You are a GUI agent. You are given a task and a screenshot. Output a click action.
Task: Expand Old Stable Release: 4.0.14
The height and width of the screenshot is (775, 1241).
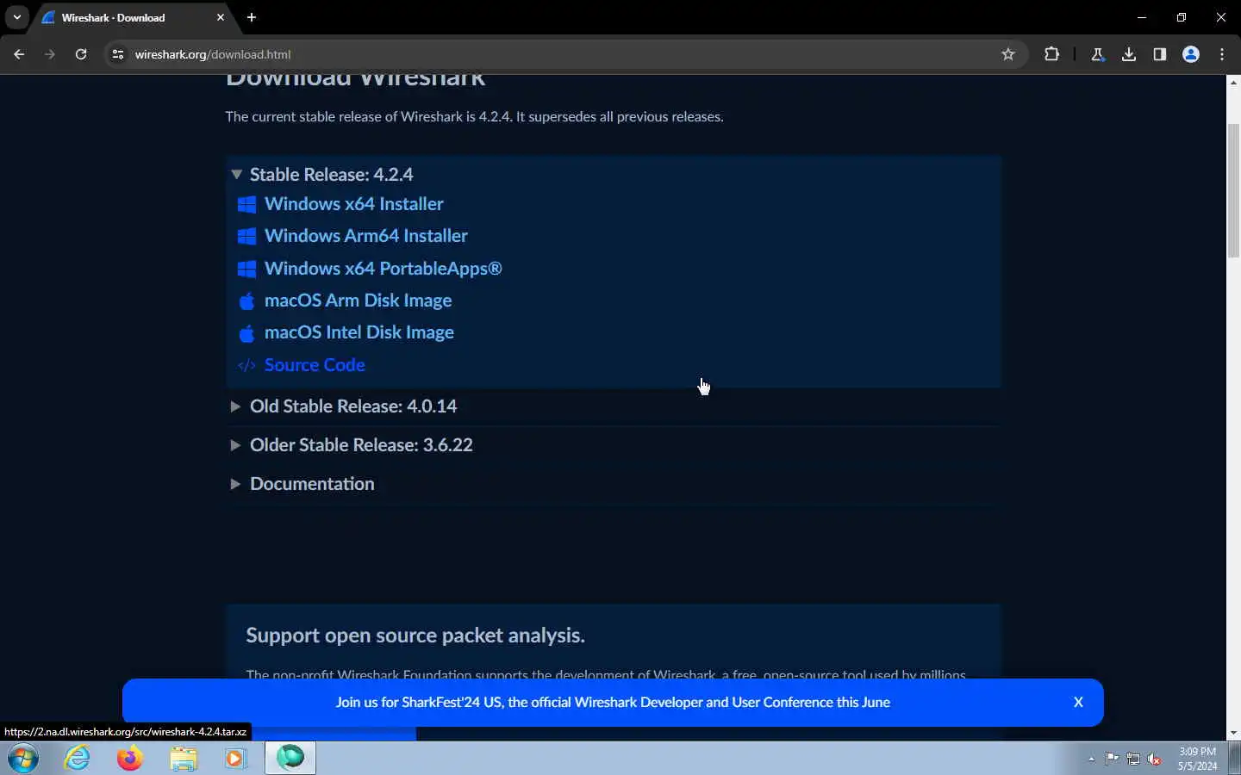click(x=343, y=406)
